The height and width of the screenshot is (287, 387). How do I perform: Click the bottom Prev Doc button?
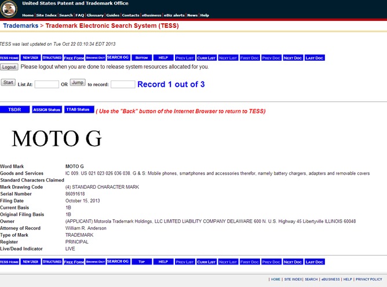(271, 262)
